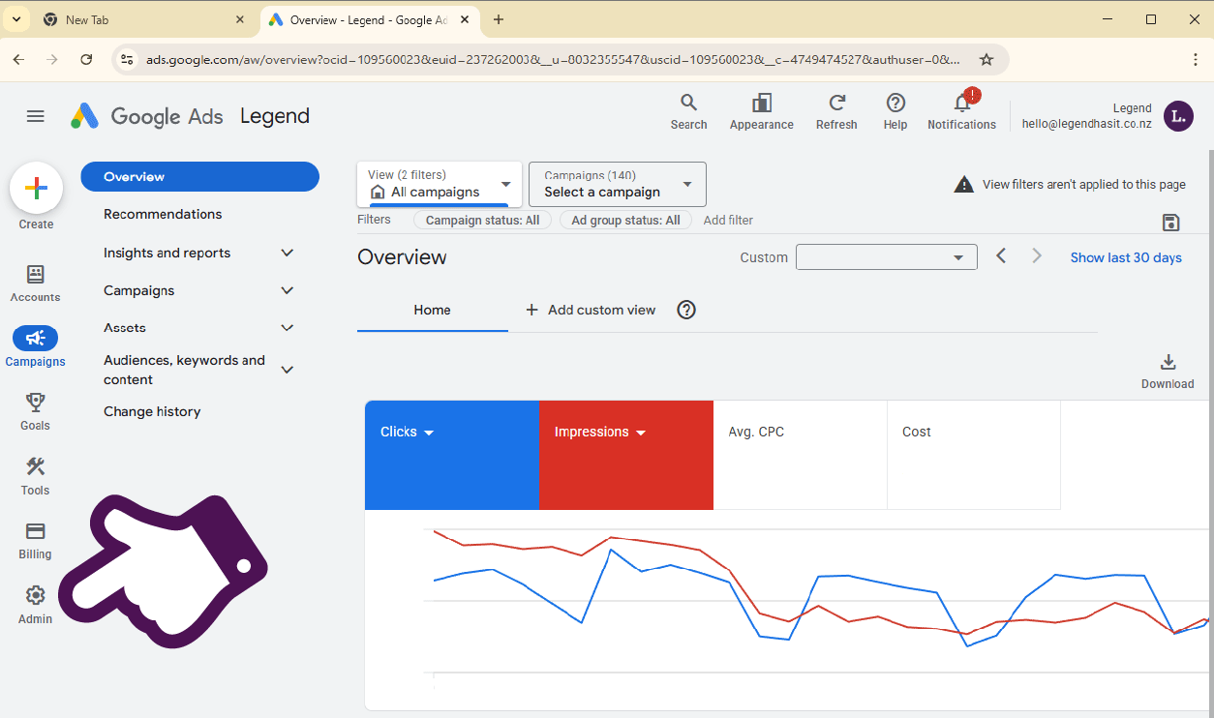Reload the page in browser toolbar
This screenshot has width=1214, height=718.
point(86,59)
